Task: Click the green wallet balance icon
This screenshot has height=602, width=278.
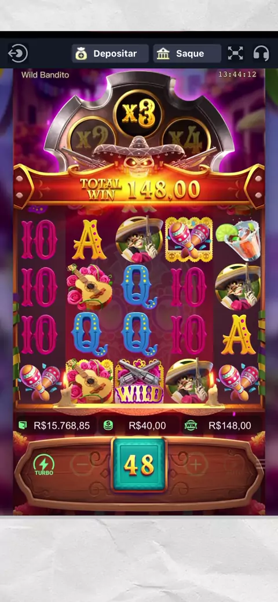Action: point(23,425)
